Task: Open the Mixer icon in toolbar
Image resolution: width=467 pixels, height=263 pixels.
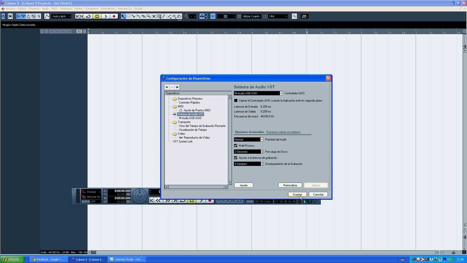Action: (x=39, y=16)
